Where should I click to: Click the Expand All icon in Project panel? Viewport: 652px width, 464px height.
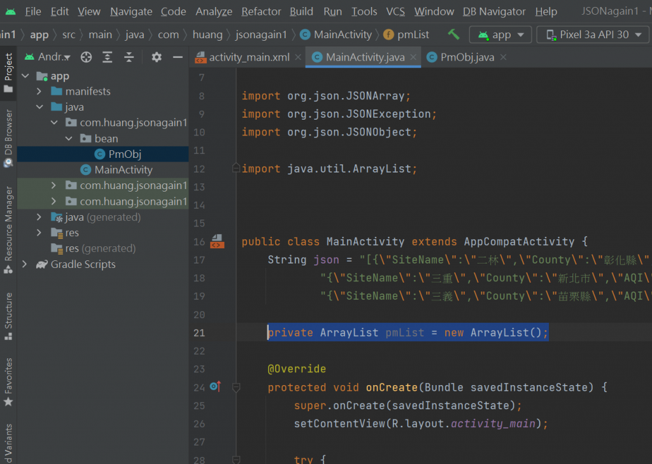tap(108, 57)
